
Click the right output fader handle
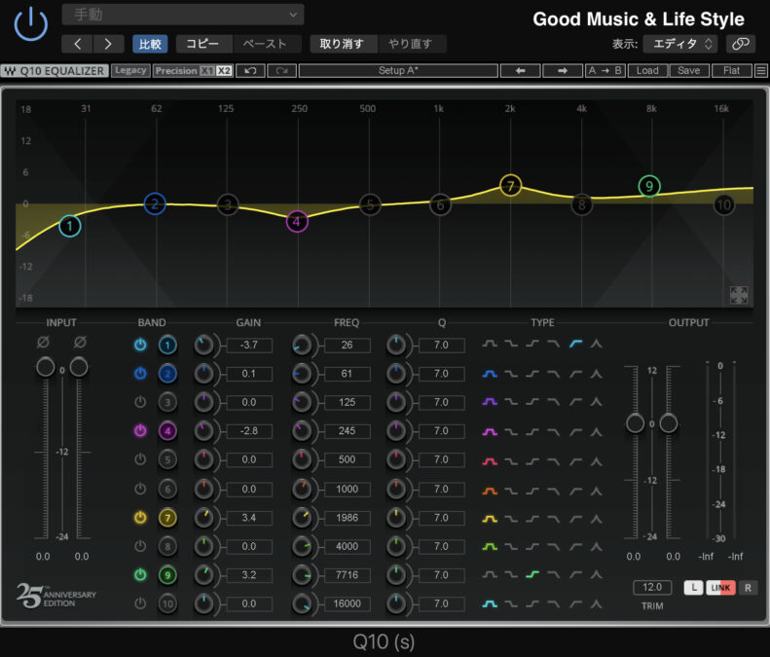click(669, 423)
